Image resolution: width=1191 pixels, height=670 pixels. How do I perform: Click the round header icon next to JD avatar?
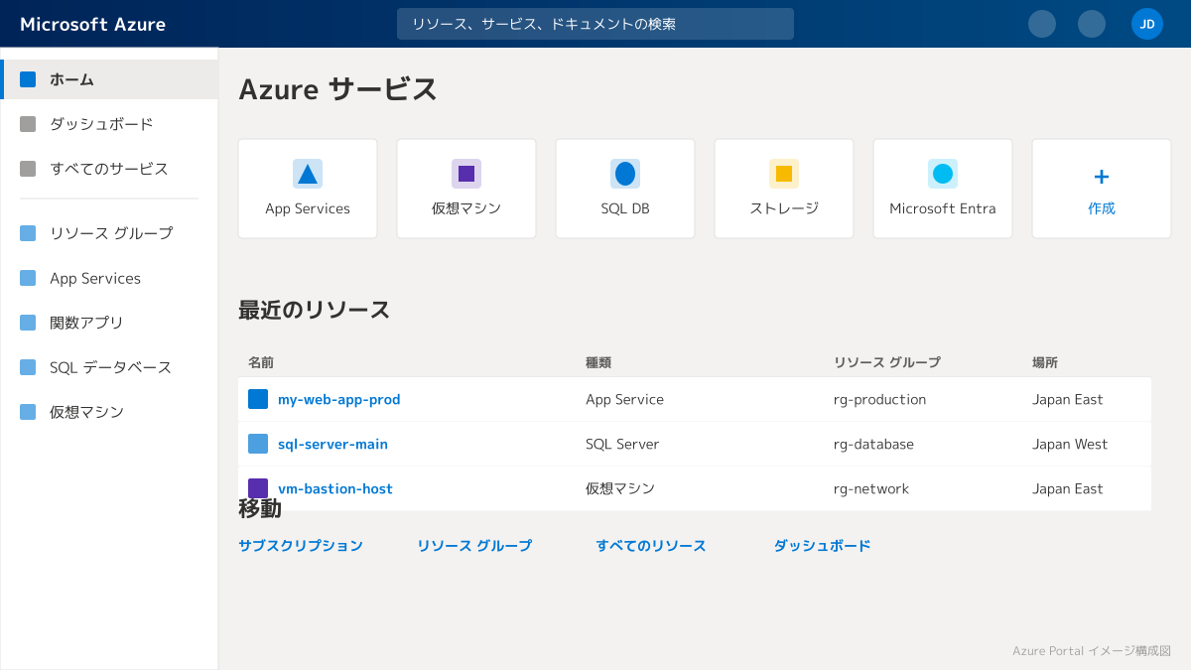point(1092,24)
